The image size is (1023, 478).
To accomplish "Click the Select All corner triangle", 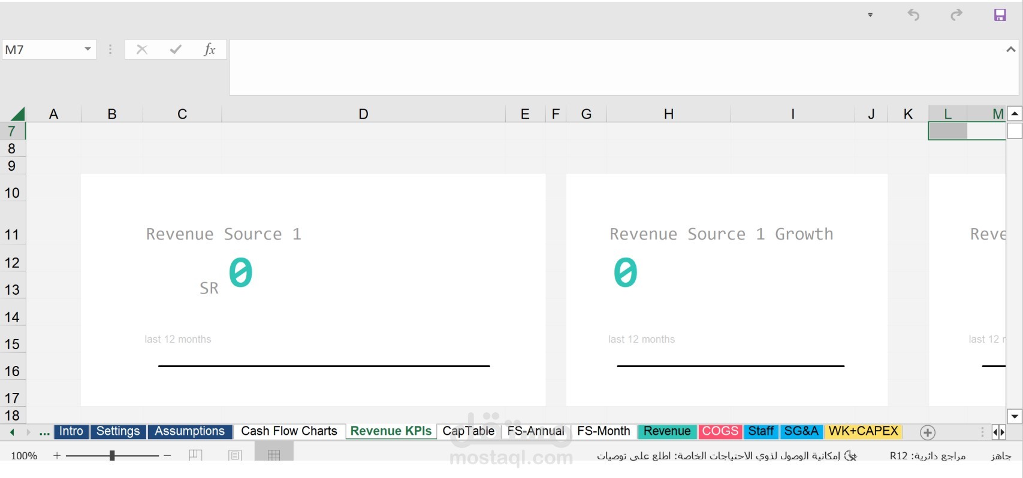I will [17, 114].
